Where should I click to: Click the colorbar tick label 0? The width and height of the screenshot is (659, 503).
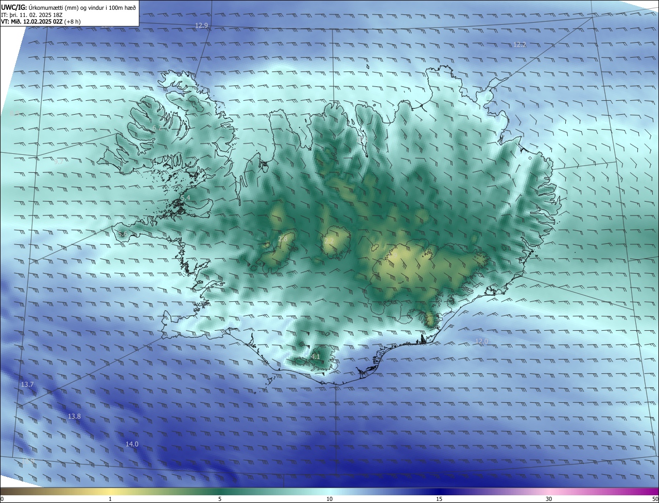tap(2, 499)
